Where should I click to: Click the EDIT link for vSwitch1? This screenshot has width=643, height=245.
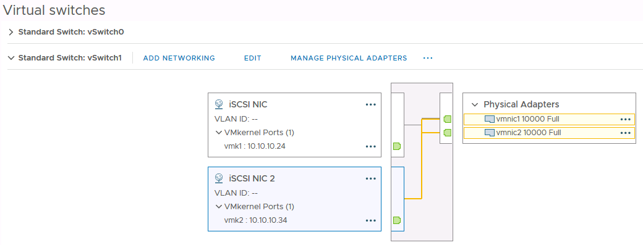(x=253, y=58)
